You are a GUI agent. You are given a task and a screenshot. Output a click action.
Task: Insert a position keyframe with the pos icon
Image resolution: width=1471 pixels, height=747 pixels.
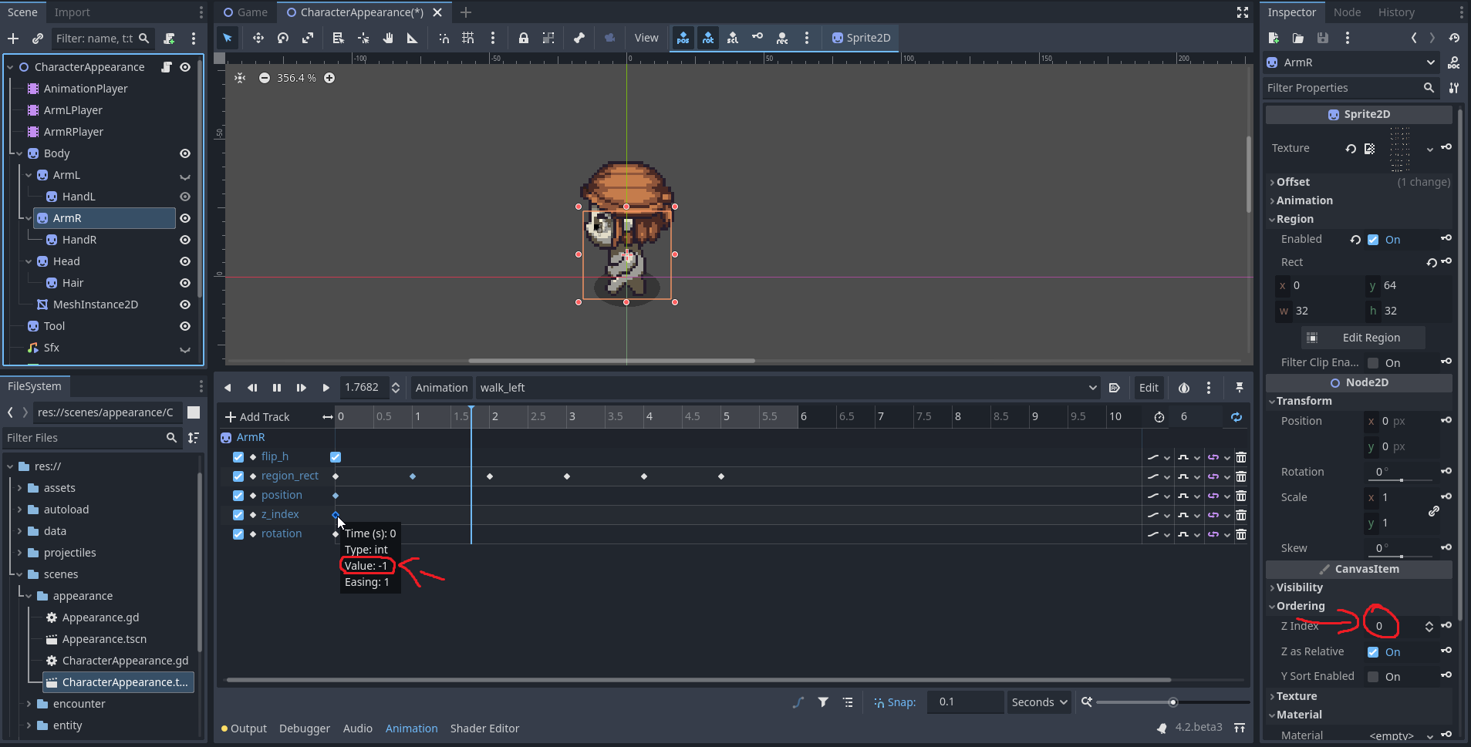683,38
